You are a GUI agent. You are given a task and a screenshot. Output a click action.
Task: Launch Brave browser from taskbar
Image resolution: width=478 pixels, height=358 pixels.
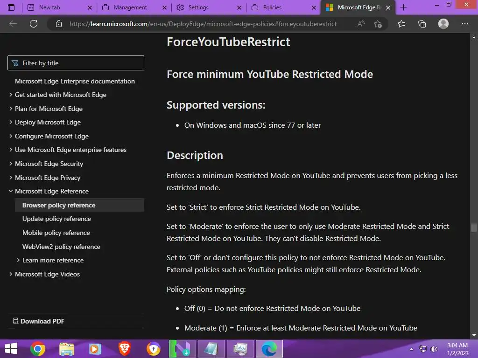click(124, 349)
